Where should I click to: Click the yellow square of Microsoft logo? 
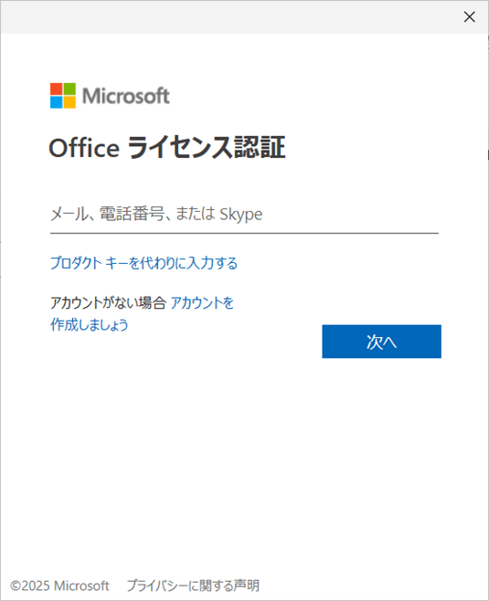pyautogui.click(x=69, y=102)
